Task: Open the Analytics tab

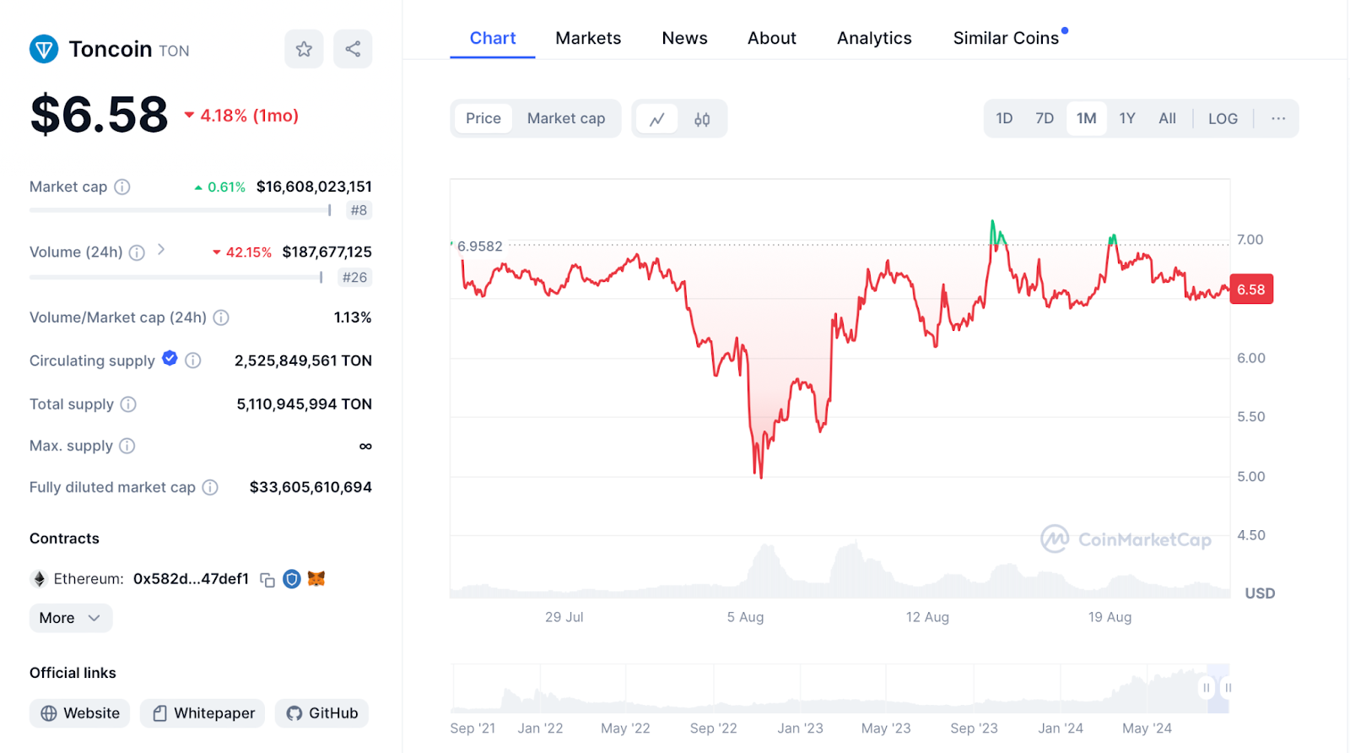Action: pyautogui.click(x=874, y=38)
